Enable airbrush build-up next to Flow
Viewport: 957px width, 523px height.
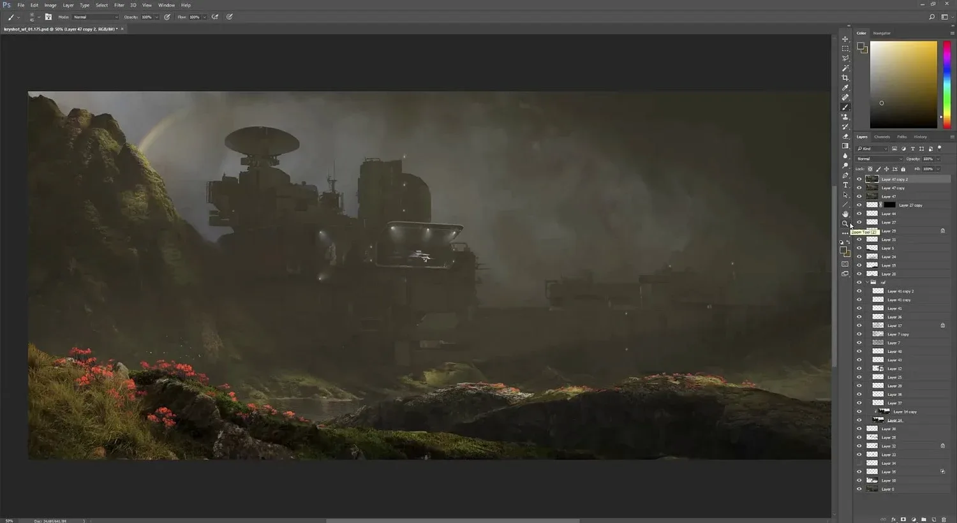[x=215, y=17]
